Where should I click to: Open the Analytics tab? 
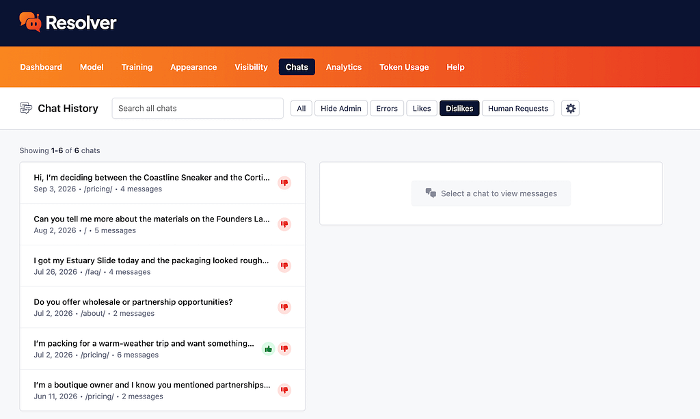(x=344, y=67)
